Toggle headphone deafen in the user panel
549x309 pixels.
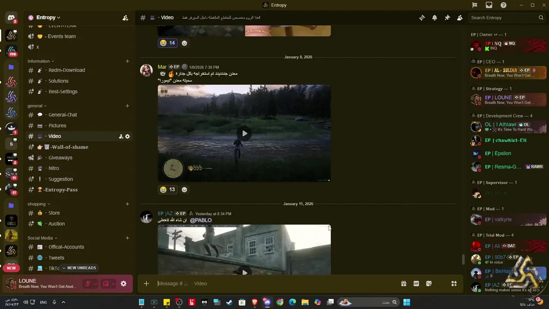click(106, 284)
